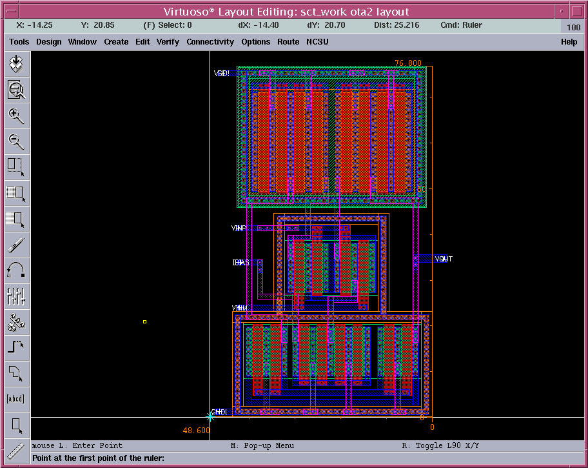588x468 pixels.
Task: Click the (F) Select: 0 readout
Action: (167, 25)
